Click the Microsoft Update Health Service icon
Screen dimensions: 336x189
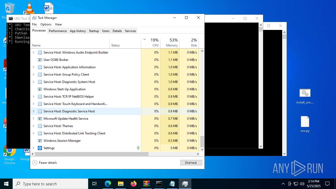click(x=40, y=119)
